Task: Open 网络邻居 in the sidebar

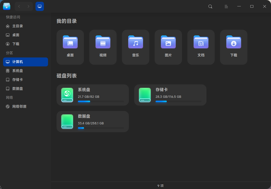Action: [x=26, y=107]
